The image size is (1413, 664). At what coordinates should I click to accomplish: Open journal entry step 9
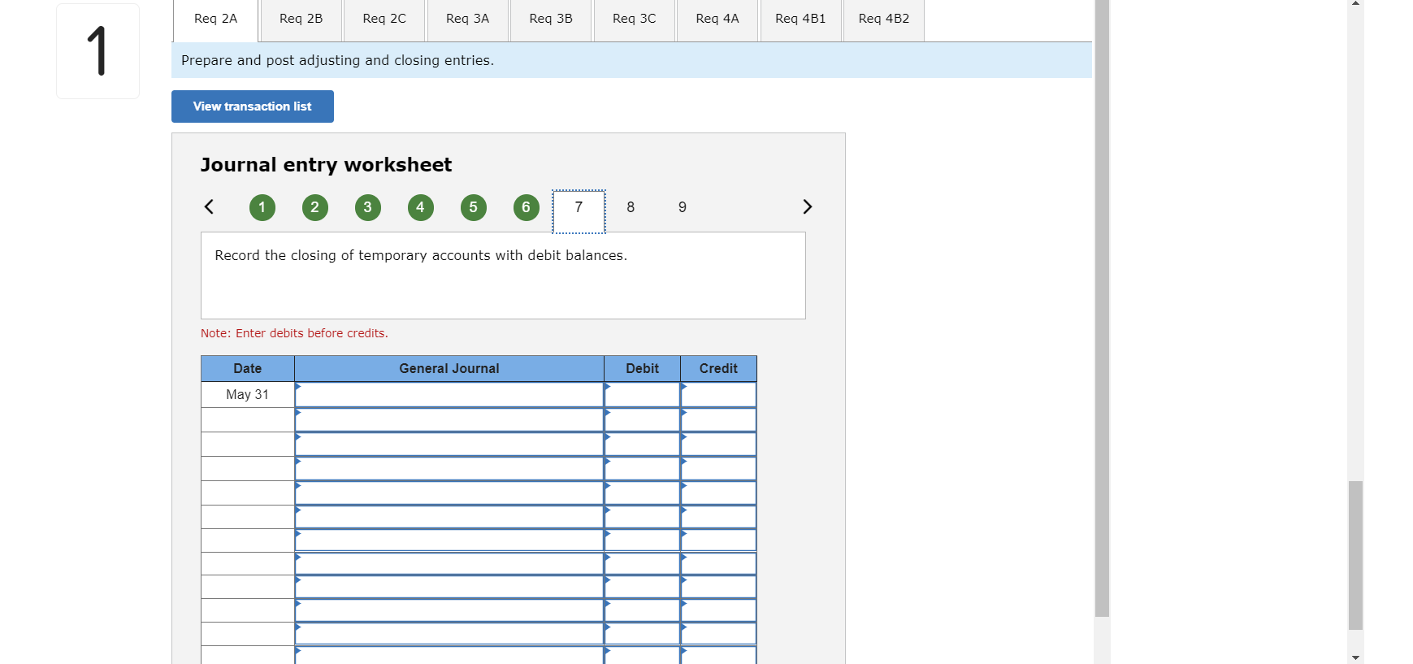pyautogui.click(x=683, y=207)
